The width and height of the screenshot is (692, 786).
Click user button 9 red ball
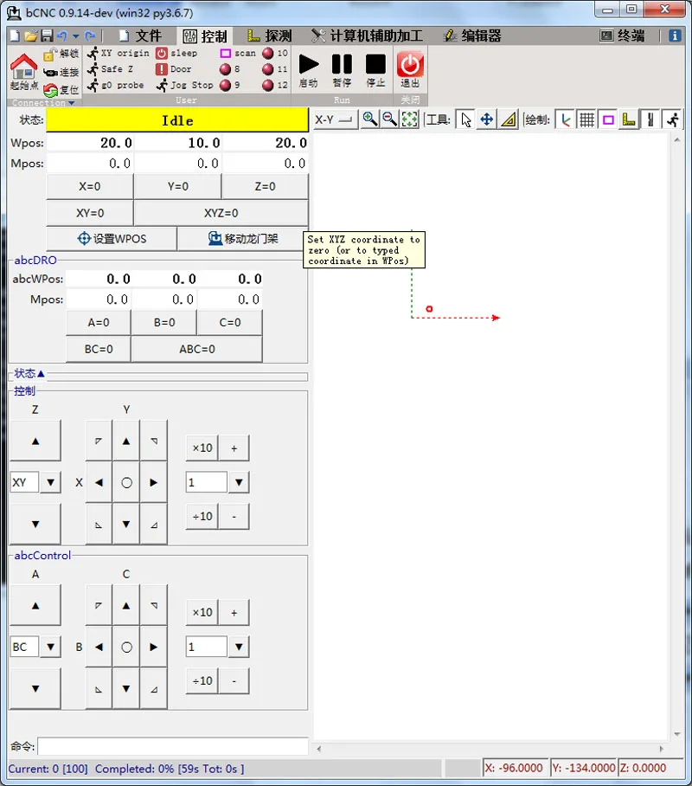[x=226, y=85]
